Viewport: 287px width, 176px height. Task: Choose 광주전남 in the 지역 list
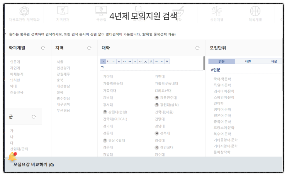[x=63, y=98]
